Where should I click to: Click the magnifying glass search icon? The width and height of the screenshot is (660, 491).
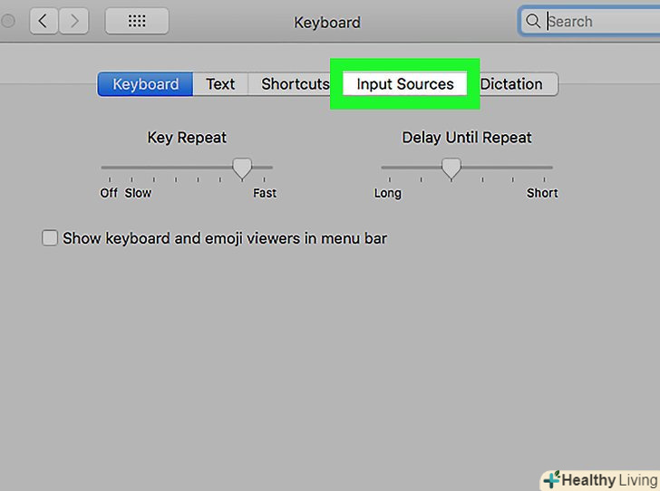coord(533,22)
